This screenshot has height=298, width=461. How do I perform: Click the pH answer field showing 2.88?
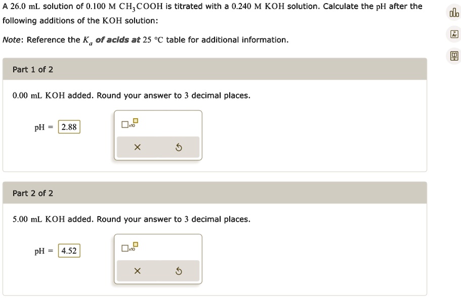[x=68, y=127]
